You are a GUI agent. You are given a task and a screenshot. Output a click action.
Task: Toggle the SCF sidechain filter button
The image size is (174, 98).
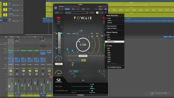pyautogui.click(x=70, y=71)
